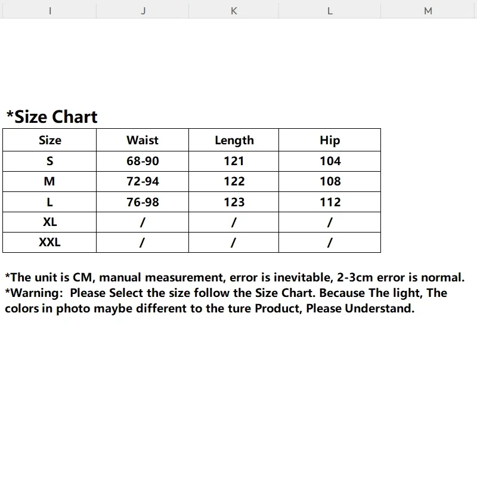Select the Waist header cell
477x477 pixels.
click(x=143, y=140)
